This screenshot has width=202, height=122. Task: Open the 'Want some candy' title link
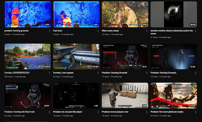[x=110, y=31]
